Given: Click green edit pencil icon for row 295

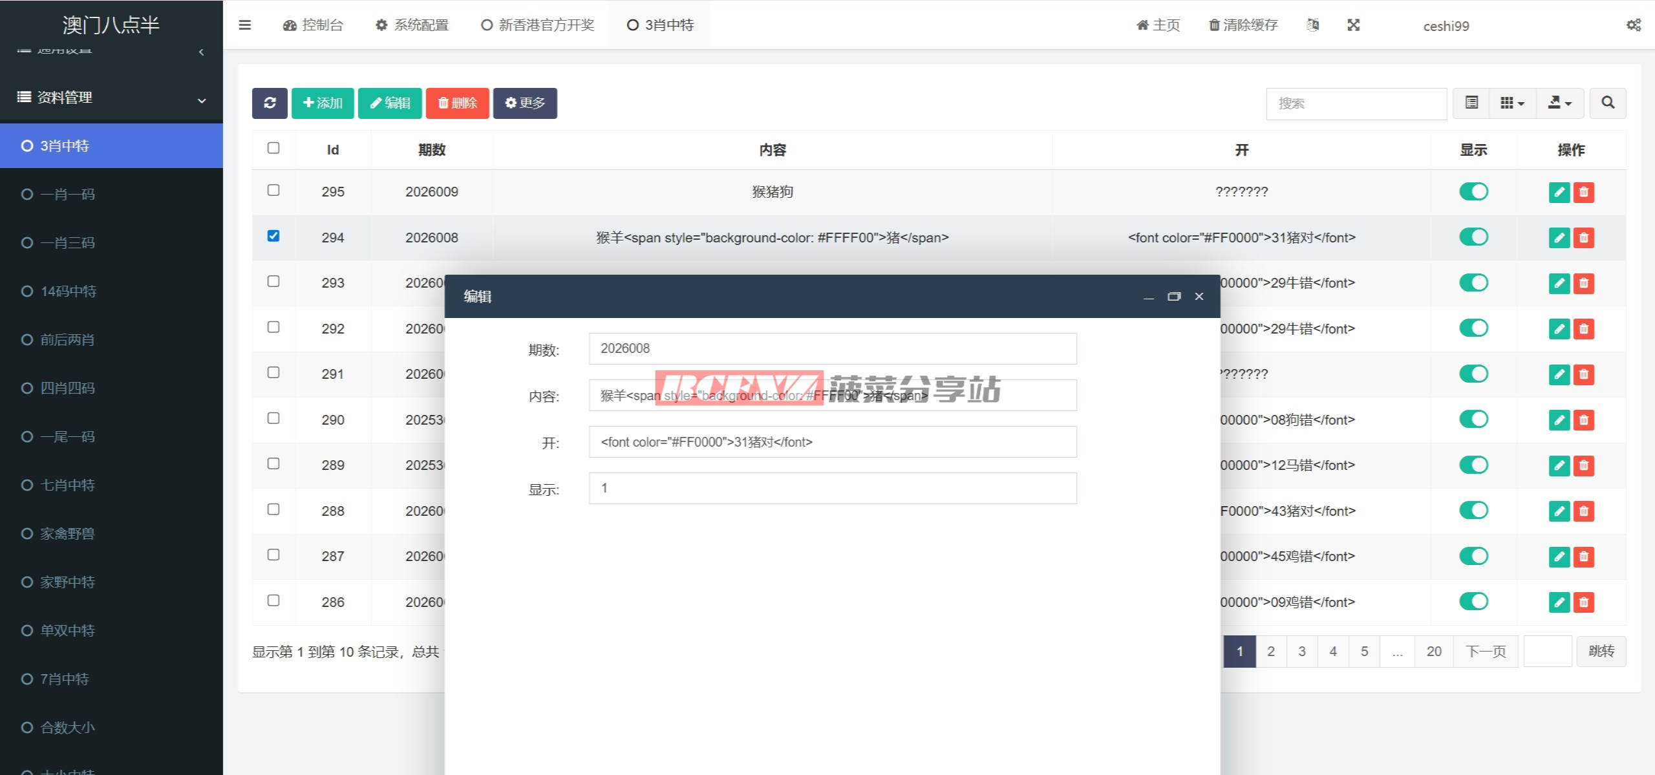Looking at the screenshot, I should point(1559,192).
